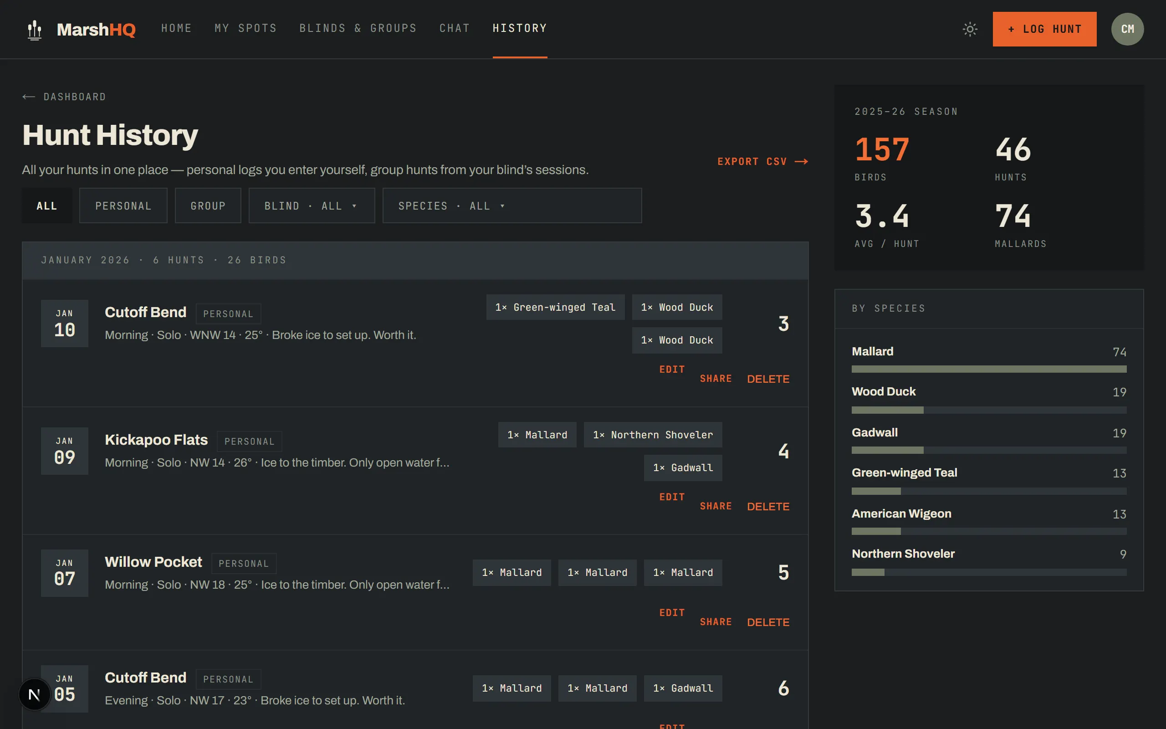The width and height of the screenshot is (1166, 729).
Task: Click the Northern Shoveler progress bar
Action: point(989,572)
